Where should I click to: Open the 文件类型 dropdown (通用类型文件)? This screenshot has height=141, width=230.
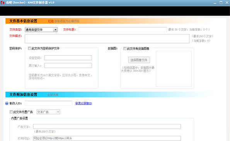tap(41, 30)
